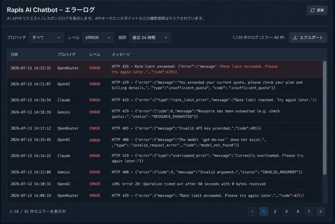Open the 期間 dropdown showing 直近 24 時間
Viewport: 335px width, 224px height.
coord(150,37)
